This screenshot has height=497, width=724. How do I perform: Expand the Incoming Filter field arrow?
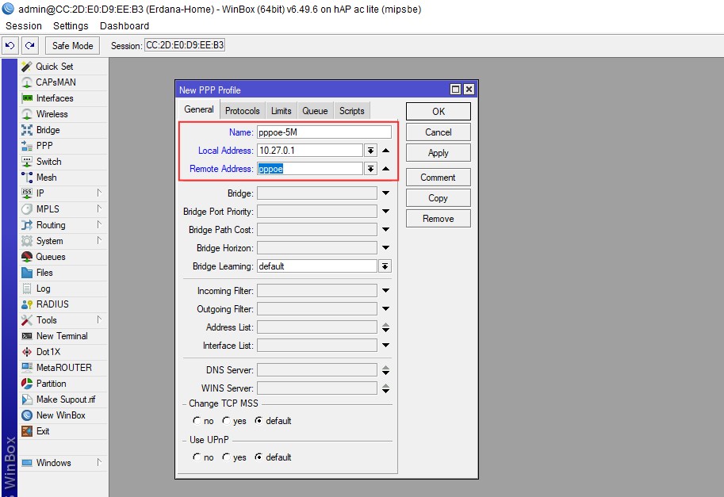click(x=385, y=291)
